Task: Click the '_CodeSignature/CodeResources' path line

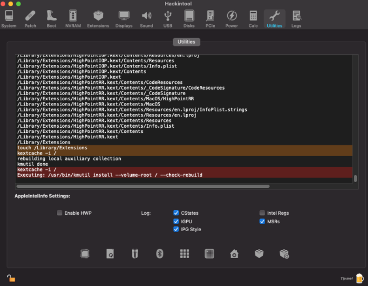Action: click(121, 88)
